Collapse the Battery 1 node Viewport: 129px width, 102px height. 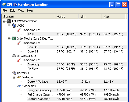tap(9, 73)
